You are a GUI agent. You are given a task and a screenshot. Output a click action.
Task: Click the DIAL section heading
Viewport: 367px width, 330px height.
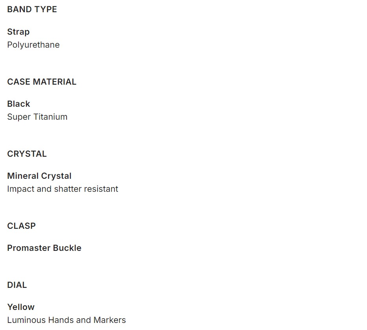(17, 285)
